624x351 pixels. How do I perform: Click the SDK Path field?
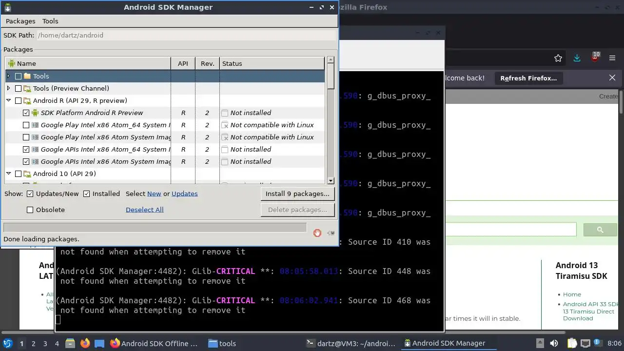click(x=185, y=35)
